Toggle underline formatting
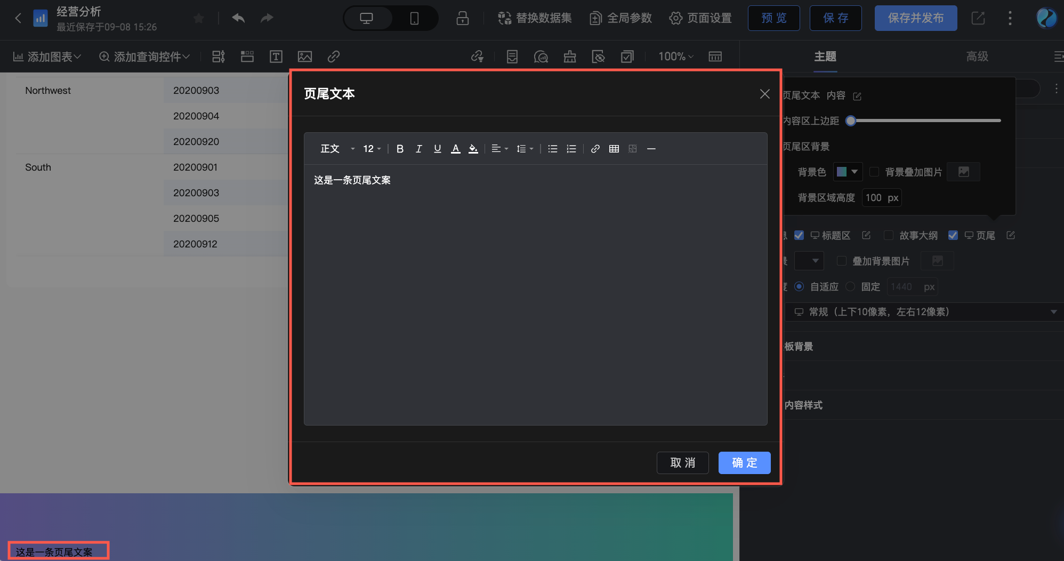This screenshot has width=1064, height=561. (x=437, y=148)
